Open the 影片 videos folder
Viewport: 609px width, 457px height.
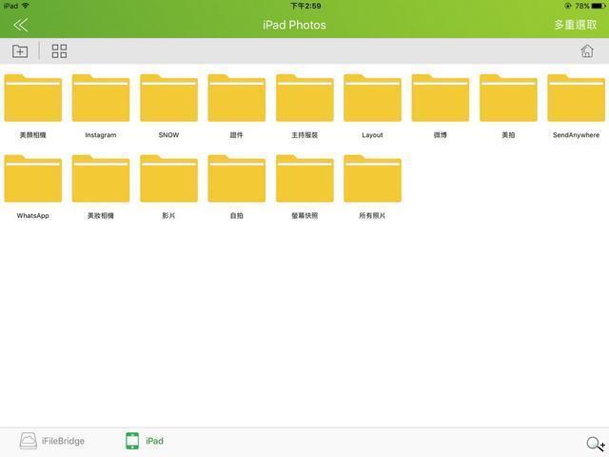click(169, 178)
